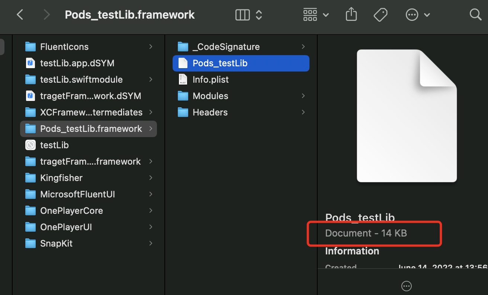Expand Kingfisher with its chevron

[x=151, y=178]
